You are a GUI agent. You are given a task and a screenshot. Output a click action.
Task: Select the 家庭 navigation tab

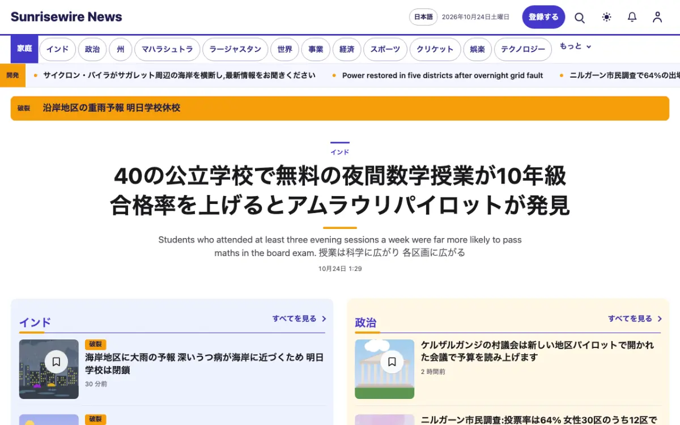point(24,49)
